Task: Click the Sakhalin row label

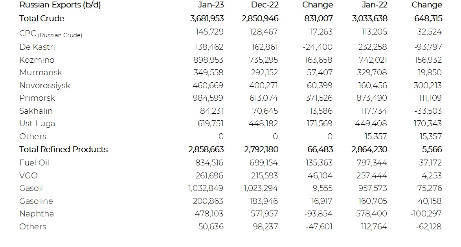Action: pos(36,111)
